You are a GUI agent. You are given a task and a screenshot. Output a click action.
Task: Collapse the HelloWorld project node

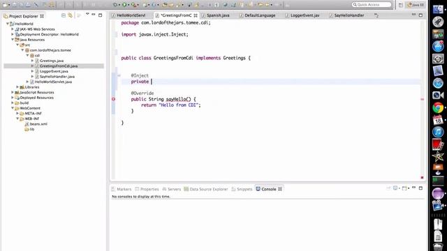tap(8, 24)
